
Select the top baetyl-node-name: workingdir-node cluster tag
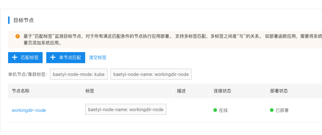pos(151,74)
